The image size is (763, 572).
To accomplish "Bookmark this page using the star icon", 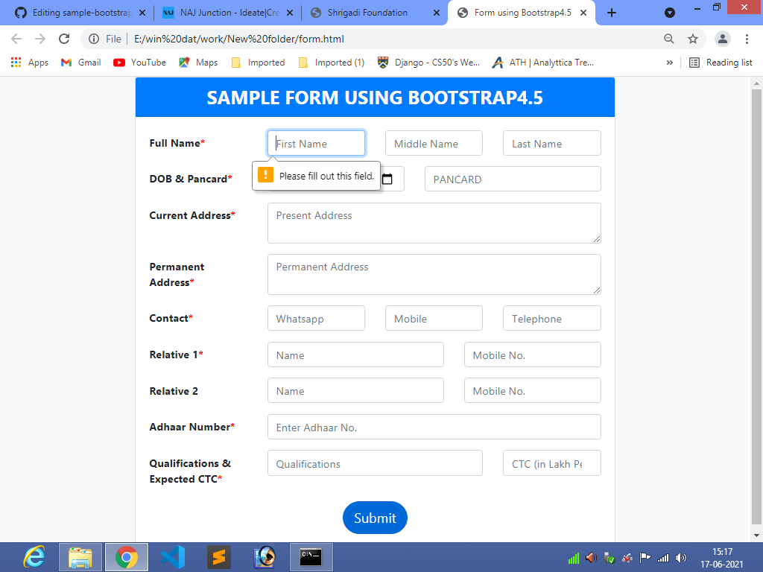I will 694,38.
